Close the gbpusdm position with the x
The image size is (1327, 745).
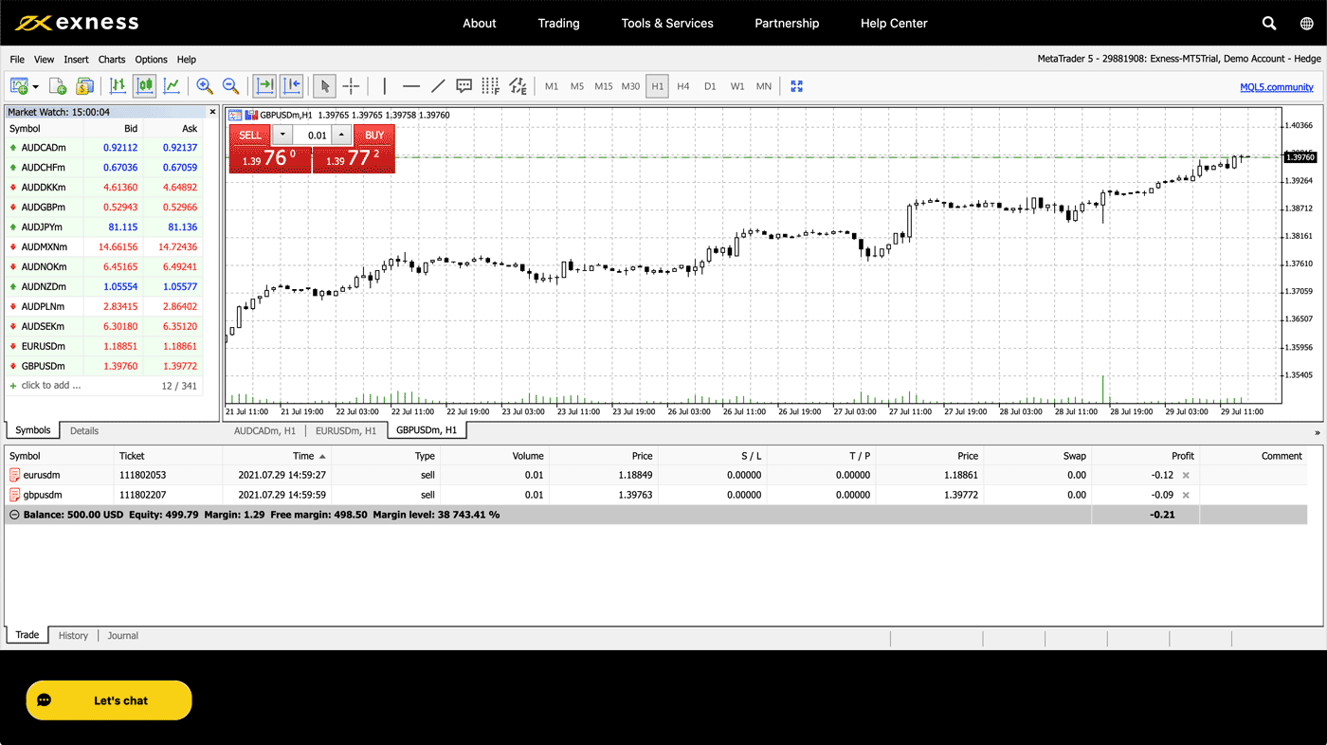[x=1185, y=495]
